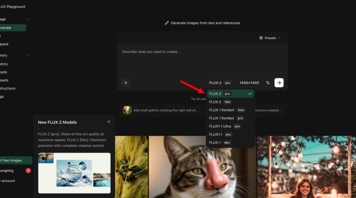The height and width of the screenshot is (198, 356).
Task: Collapse the Image sidebar section chevron
Action: [28, 19]
